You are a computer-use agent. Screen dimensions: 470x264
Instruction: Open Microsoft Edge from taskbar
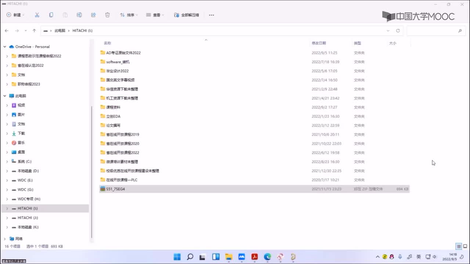[267, 257]
